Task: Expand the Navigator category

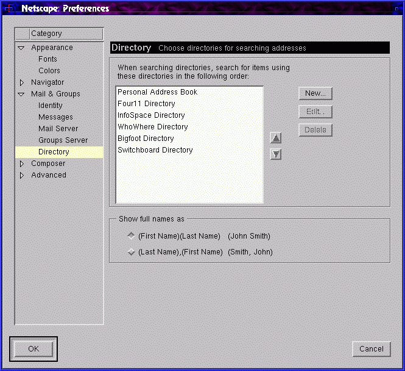Action: (22, 82)
